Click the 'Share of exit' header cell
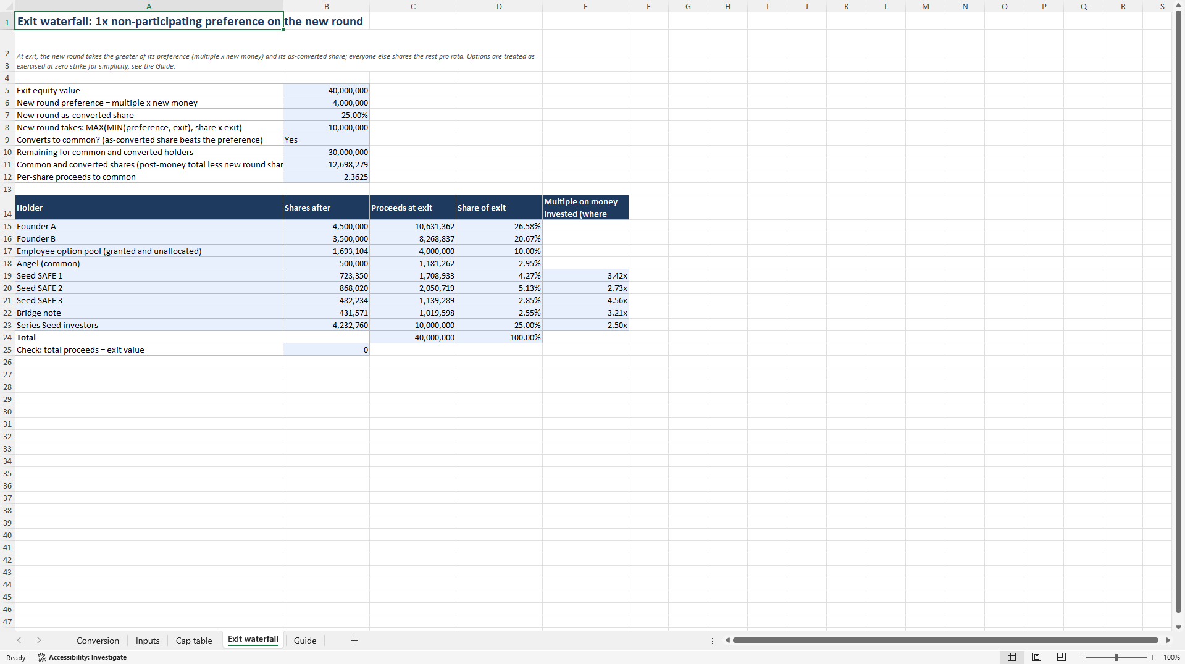Screen dimensions: 1185x664 [499, 208]
